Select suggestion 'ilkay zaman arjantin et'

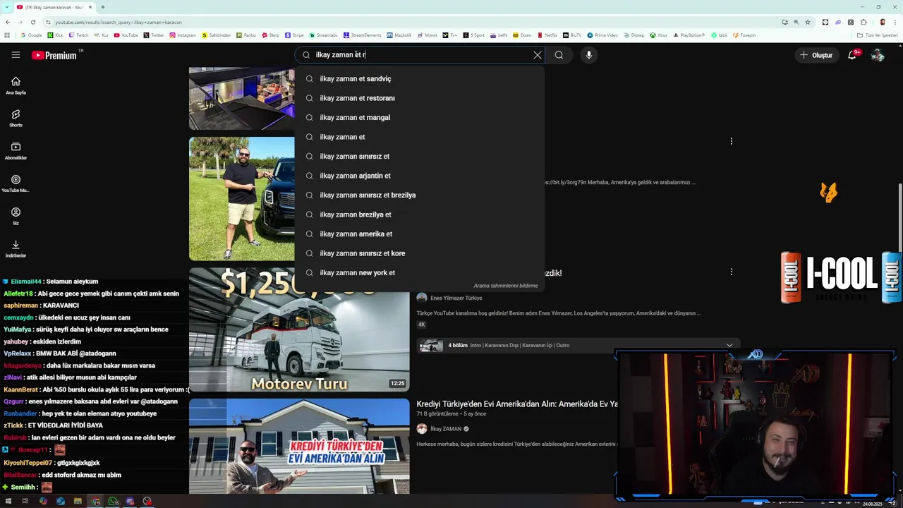coord(420,176)
